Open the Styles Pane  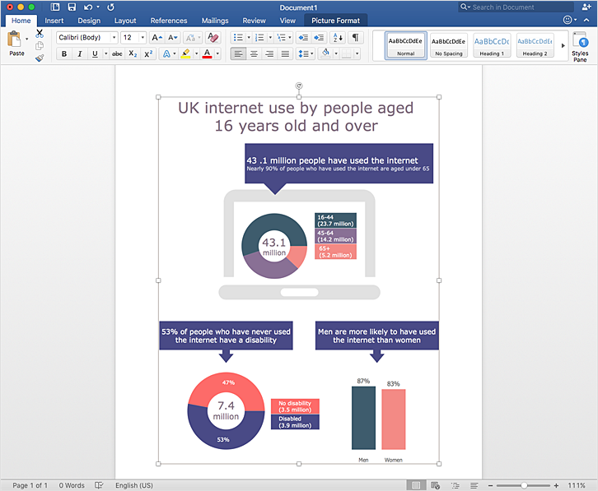[579, 47]
